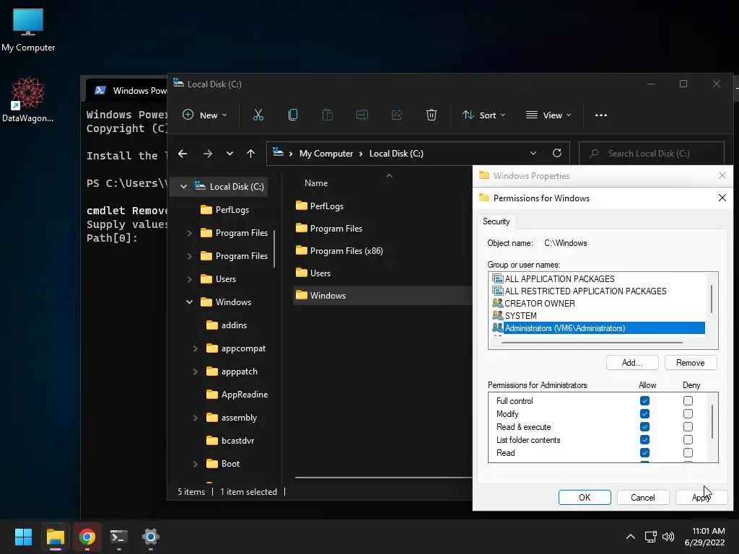Toggle Allow checkbox for Full control

tap(644, 401)
